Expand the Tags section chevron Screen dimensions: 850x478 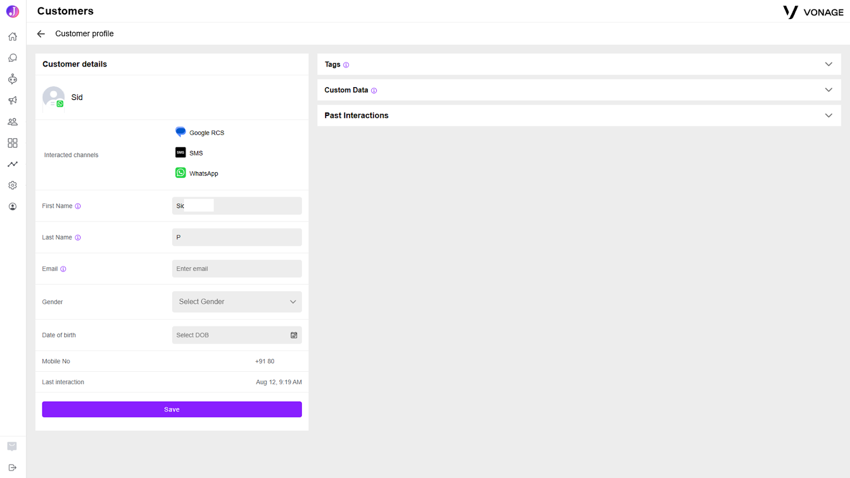(x=829, y=64)
